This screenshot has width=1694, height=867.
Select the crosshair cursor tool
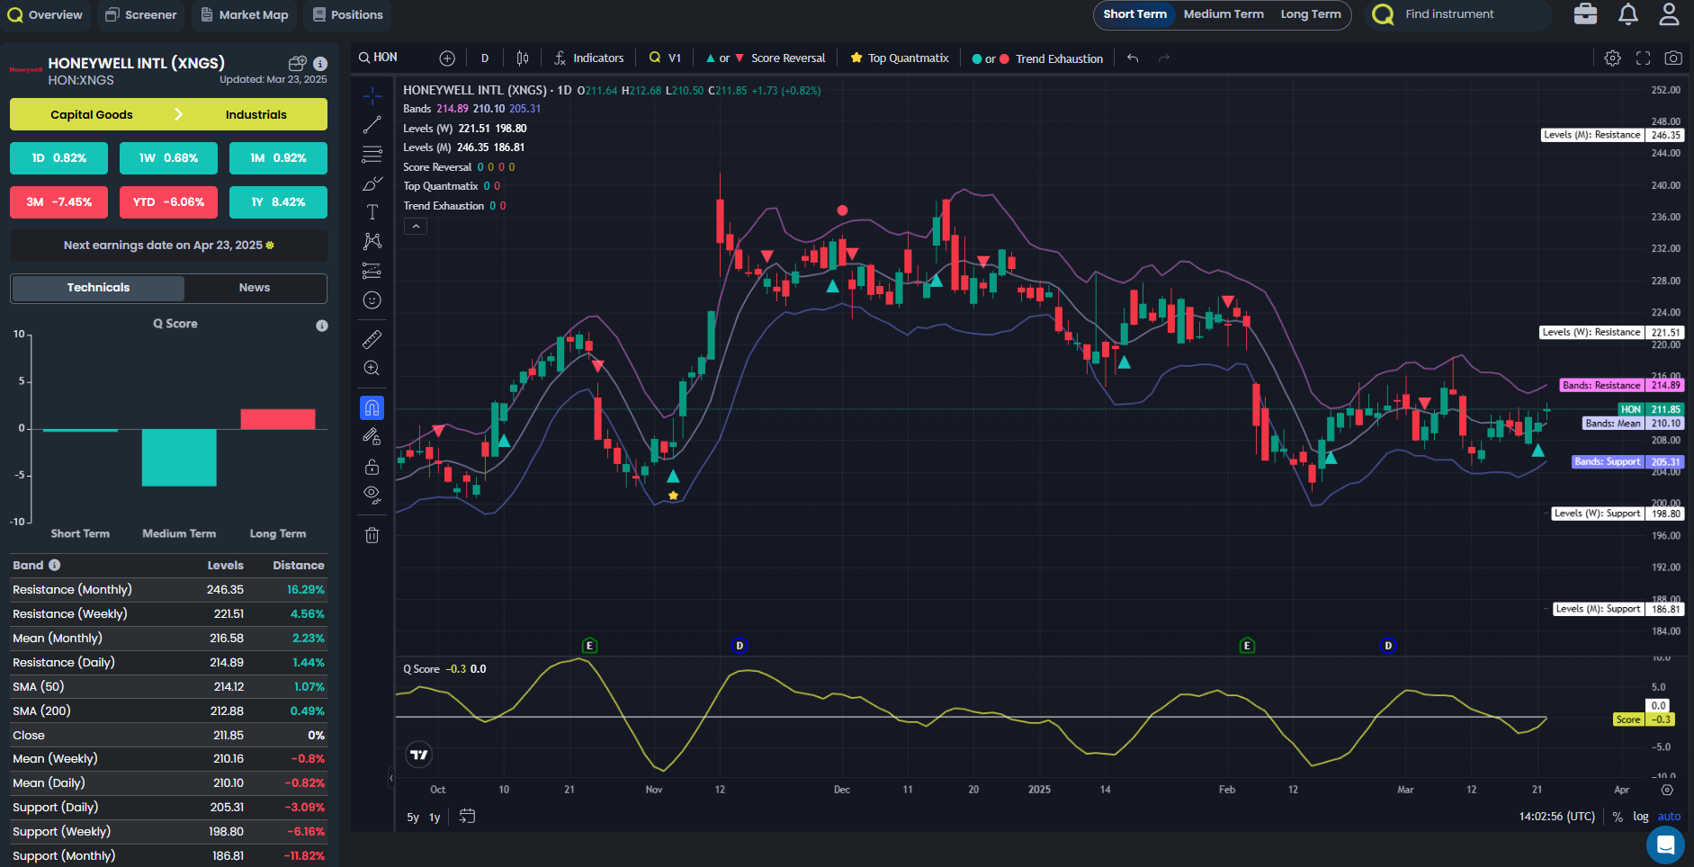click(372, 95)
